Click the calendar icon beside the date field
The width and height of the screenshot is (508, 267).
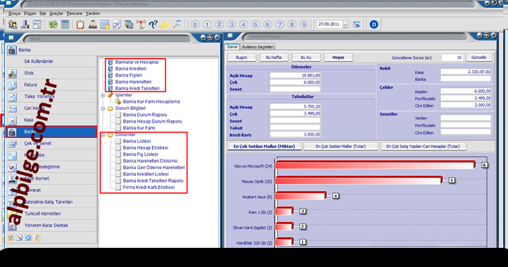click(357, 24)
